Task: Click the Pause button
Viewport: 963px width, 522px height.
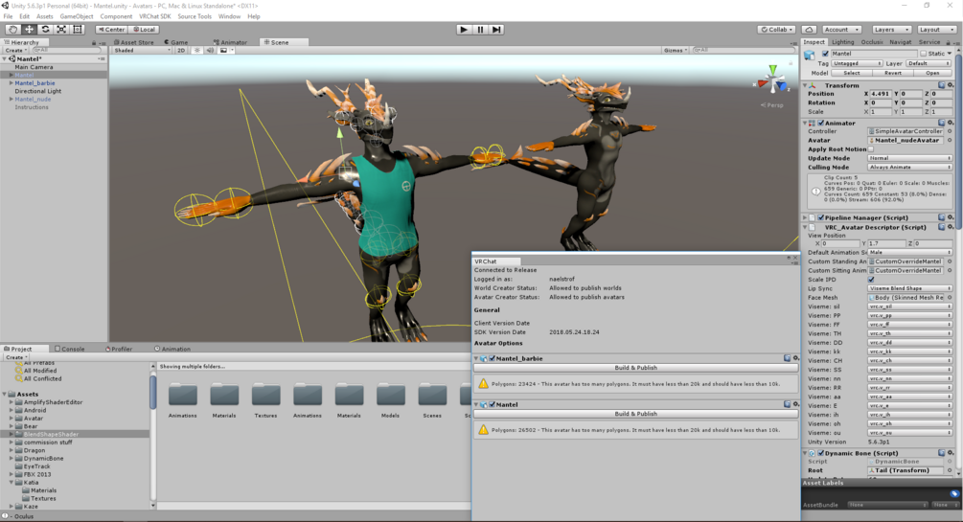Action: click(x=480, y=29)
